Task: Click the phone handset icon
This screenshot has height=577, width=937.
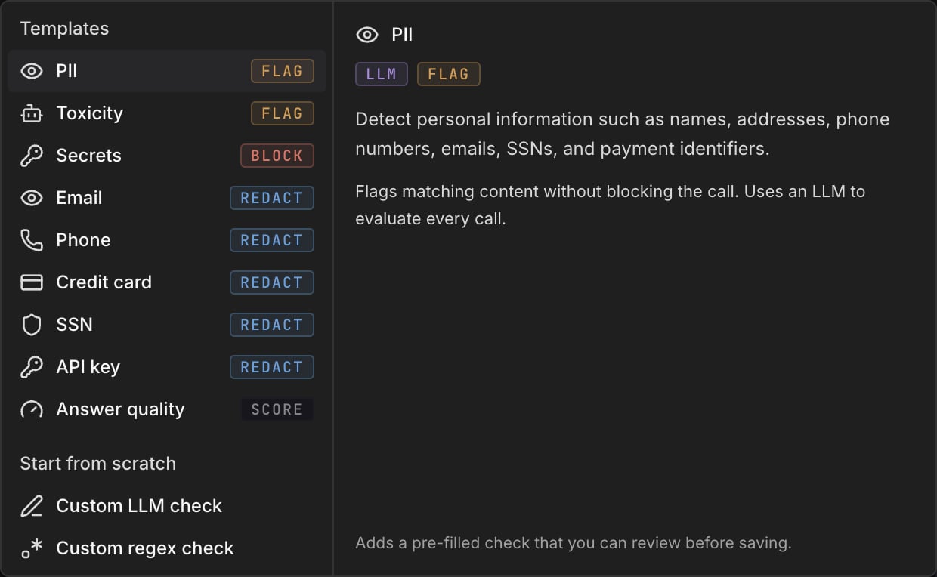Action: pos(32,240)
